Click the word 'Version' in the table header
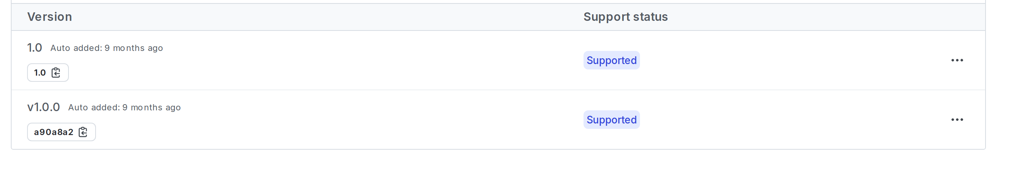The image size is (1013, 169). (50, 17)
